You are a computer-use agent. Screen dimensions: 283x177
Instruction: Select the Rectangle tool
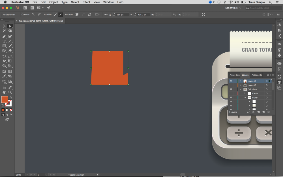point(4,46)
